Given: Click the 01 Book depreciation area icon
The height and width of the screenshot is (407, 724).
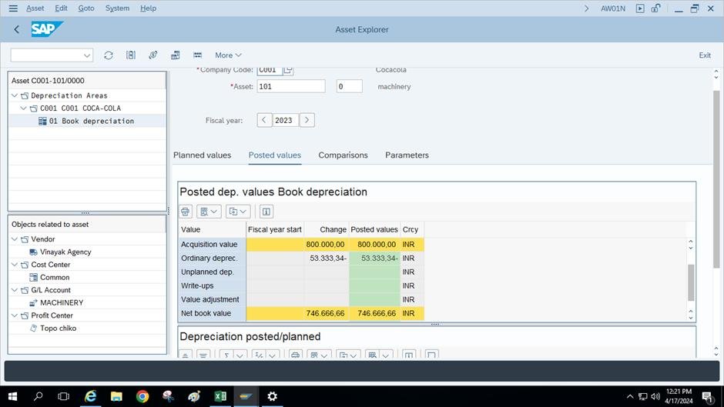Looking at the screenshot, I should tap(42, 121).
